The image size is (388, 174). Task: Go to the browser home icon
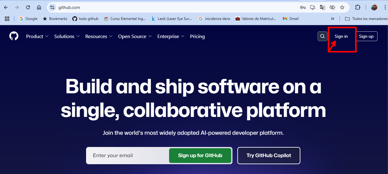coord(39,7)
